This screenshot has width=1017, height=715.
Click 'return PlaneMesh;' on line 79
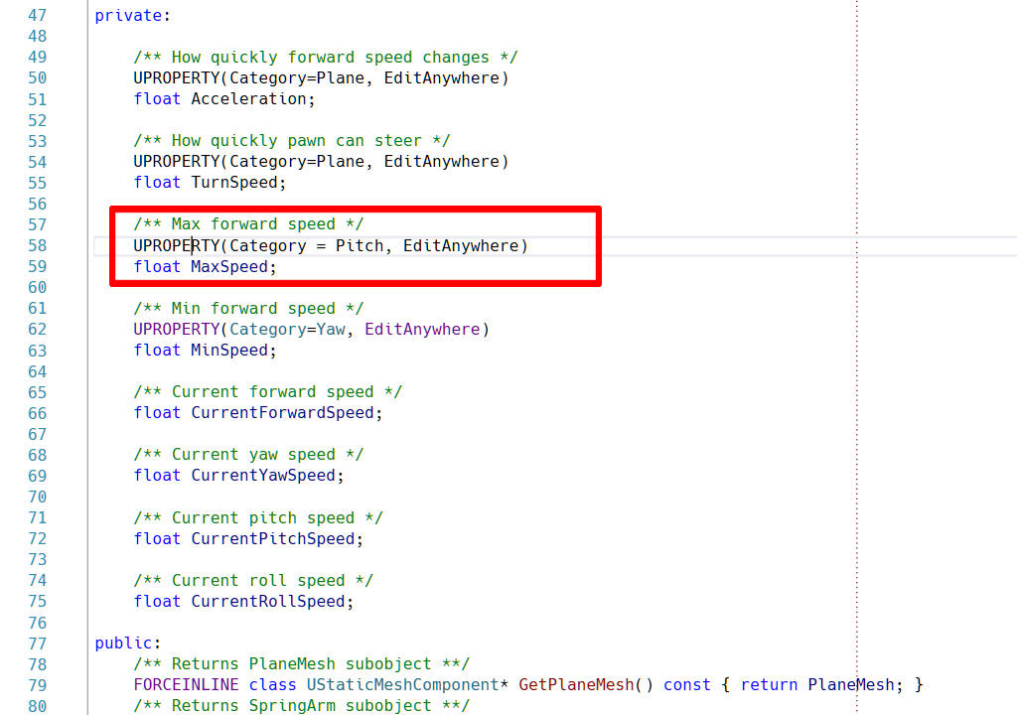[821, 684]
